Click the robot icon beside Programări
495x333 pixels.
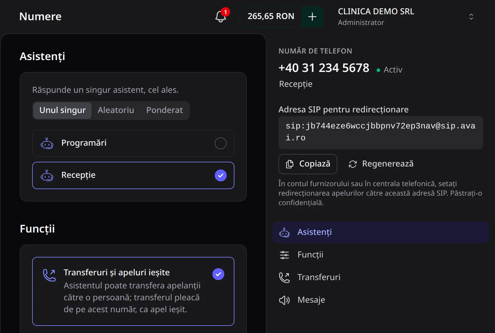(x=47, y=143)
